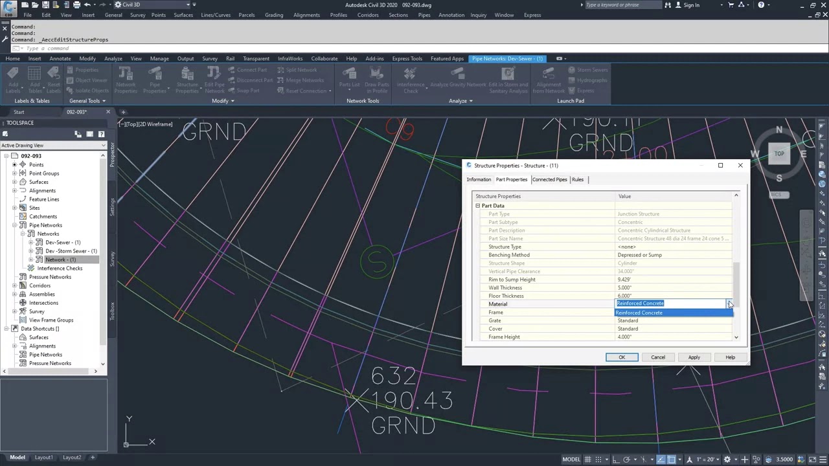Click the clean screen icon in status bar
The width and height of the screenshot is (829, 466).
coord(813,460)
